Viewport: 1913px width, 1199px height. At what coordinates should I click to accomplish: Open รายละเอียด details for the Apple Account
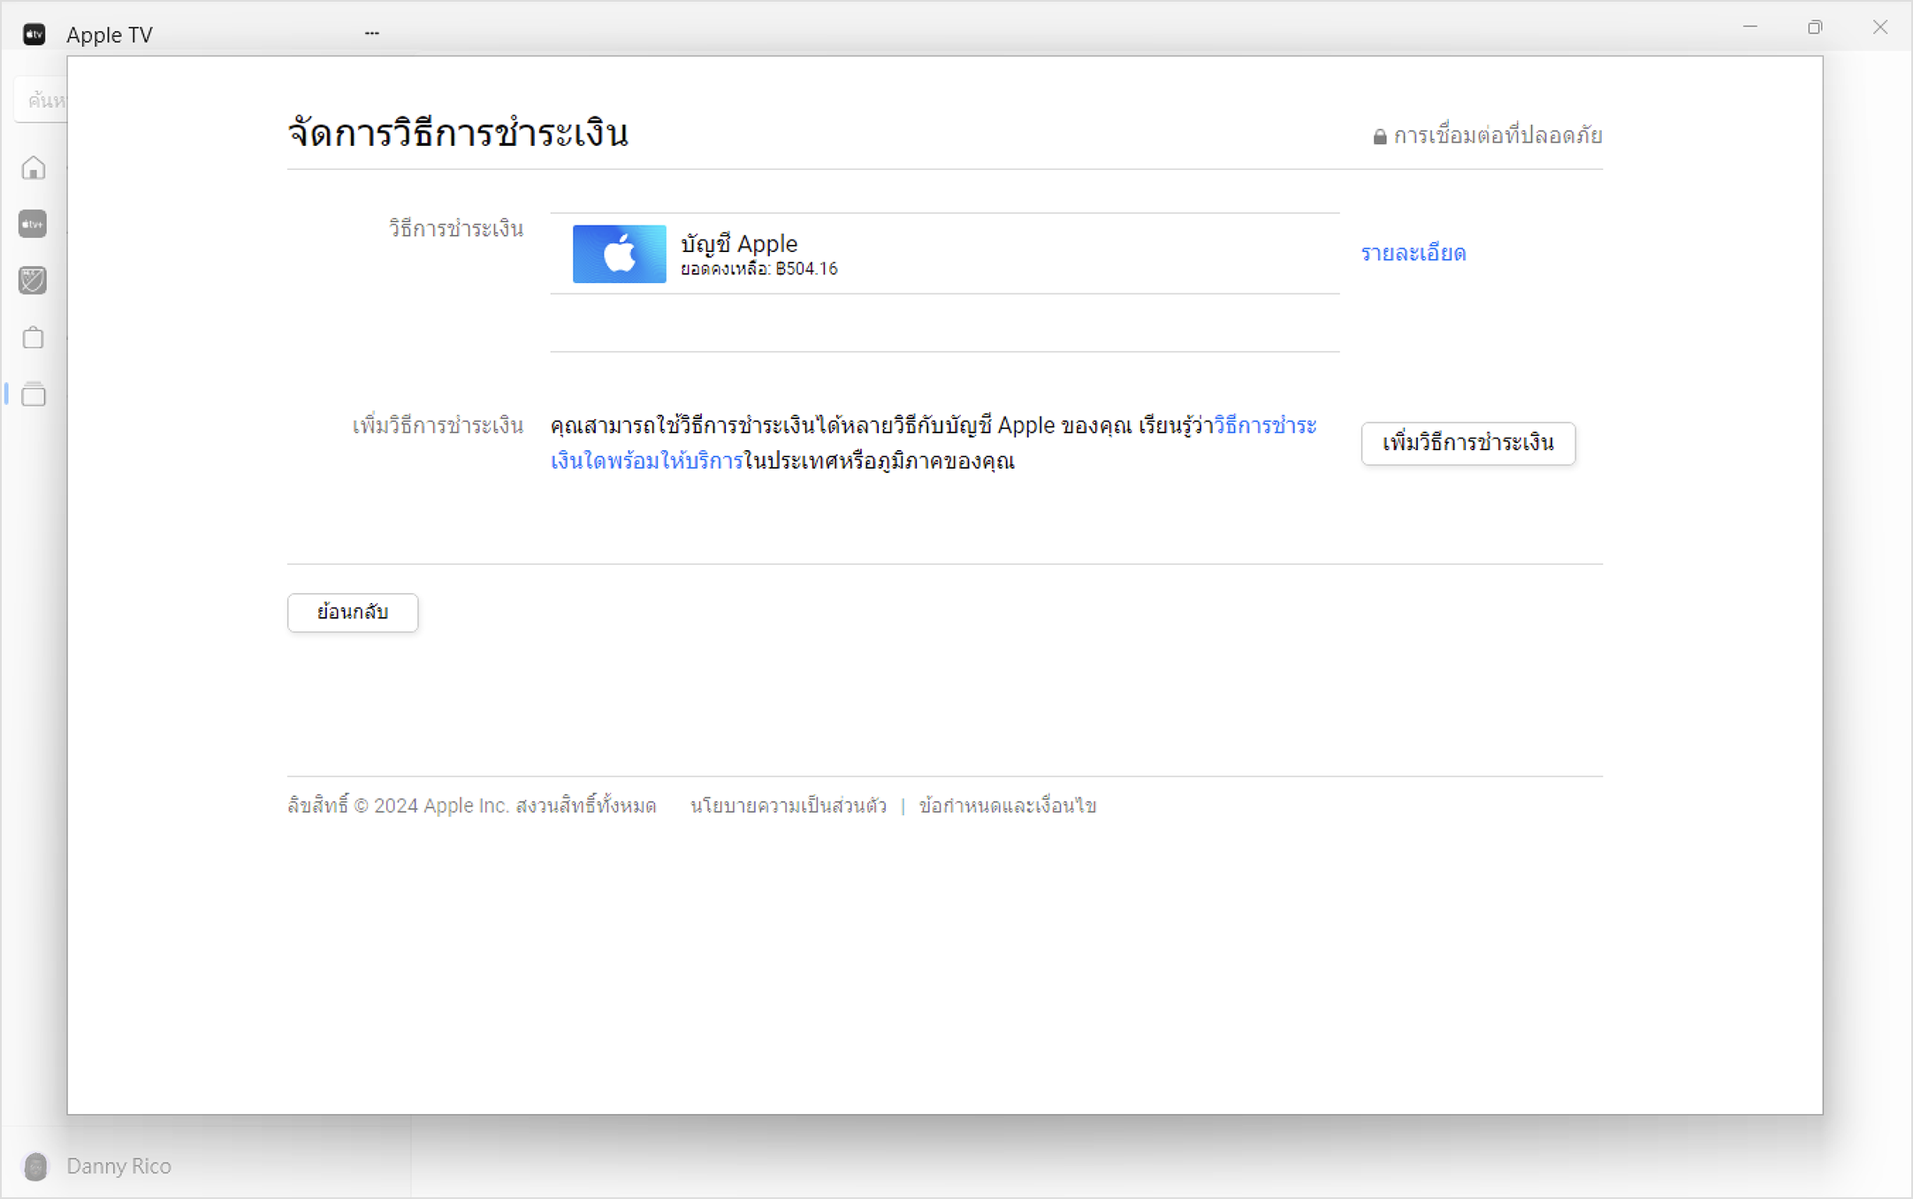tap(1413, 254)
